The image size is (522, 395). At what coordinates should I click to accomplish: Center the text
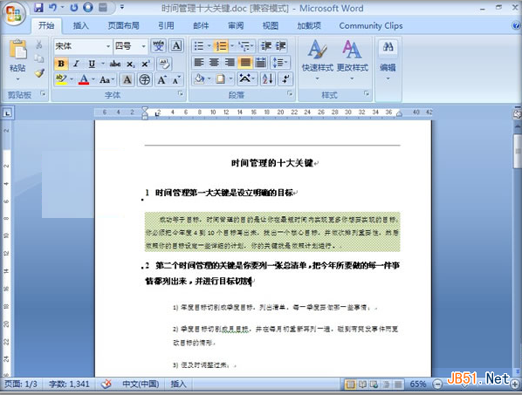[214, 62]
